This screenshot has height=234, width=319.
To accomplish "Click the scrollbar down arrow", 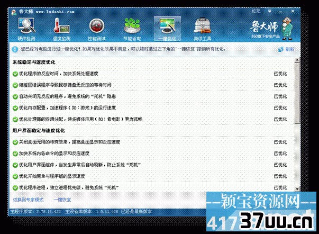I will coord(297,189).
